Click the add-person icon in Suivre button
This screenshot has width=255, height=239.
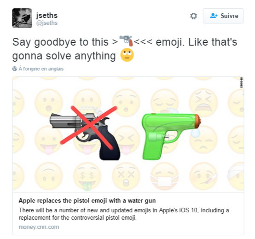(214, 16)
